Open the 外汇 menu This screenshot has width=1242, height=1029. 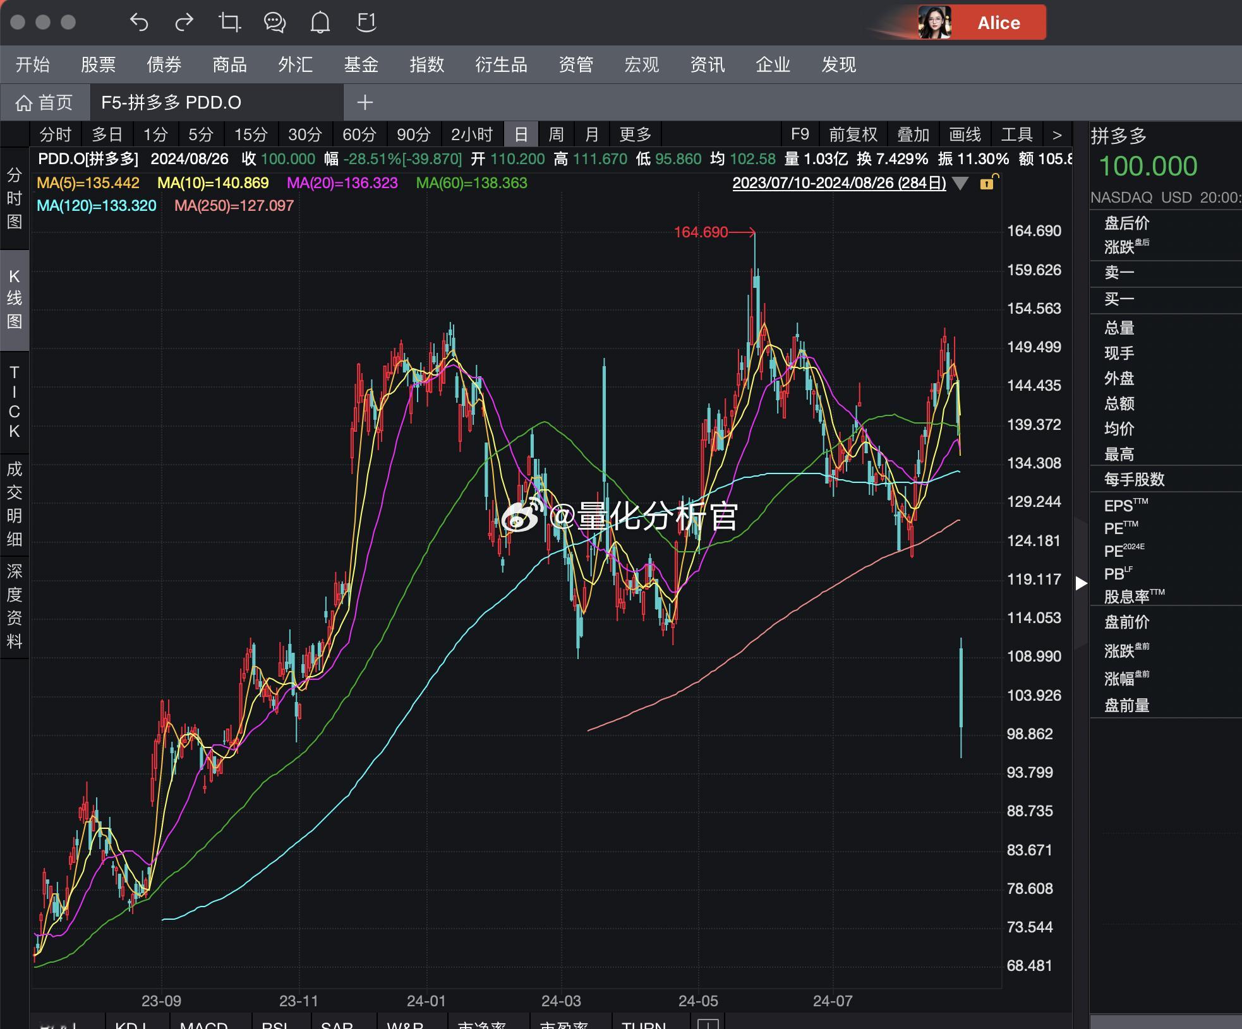pyautogui.click(x=296, y=64)
